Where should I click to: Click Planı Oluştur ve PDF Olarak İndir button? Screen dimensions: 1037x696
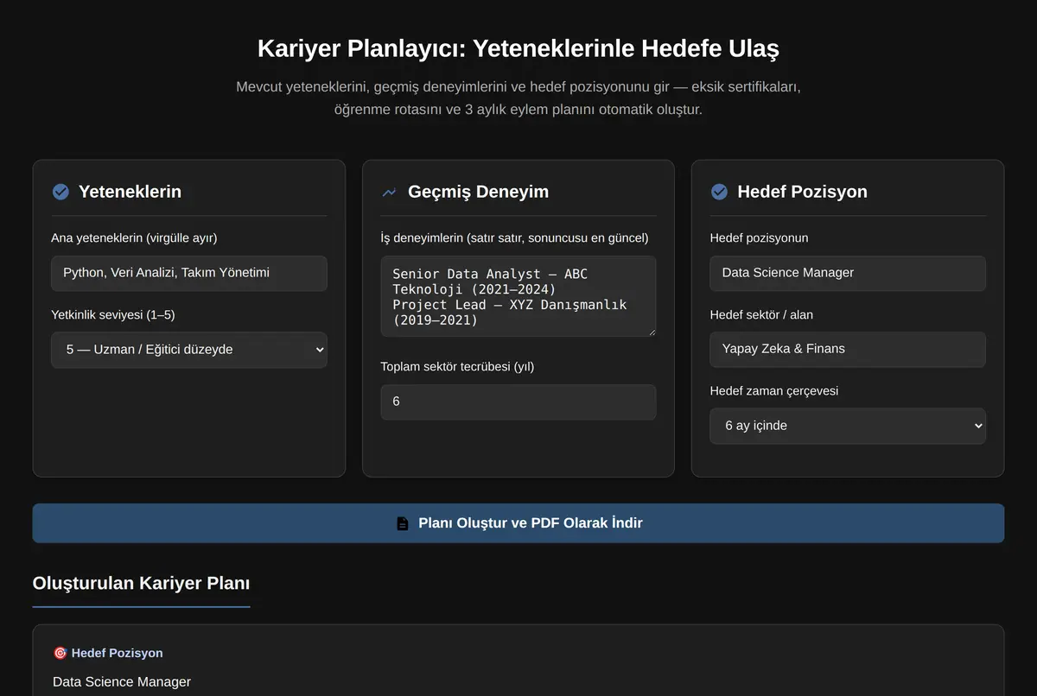(x=518, y=523)
